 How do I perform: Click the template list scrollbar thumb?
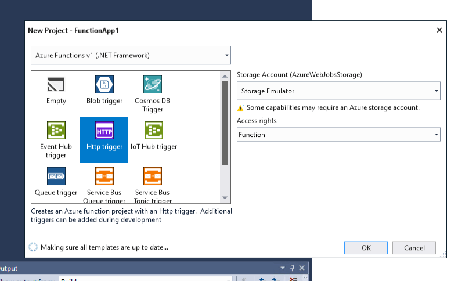(x=225, y=123)
